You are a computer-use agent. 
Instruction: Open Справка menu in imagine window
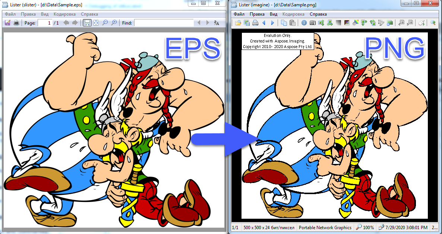pyautogui.click(x=318, y=14)
